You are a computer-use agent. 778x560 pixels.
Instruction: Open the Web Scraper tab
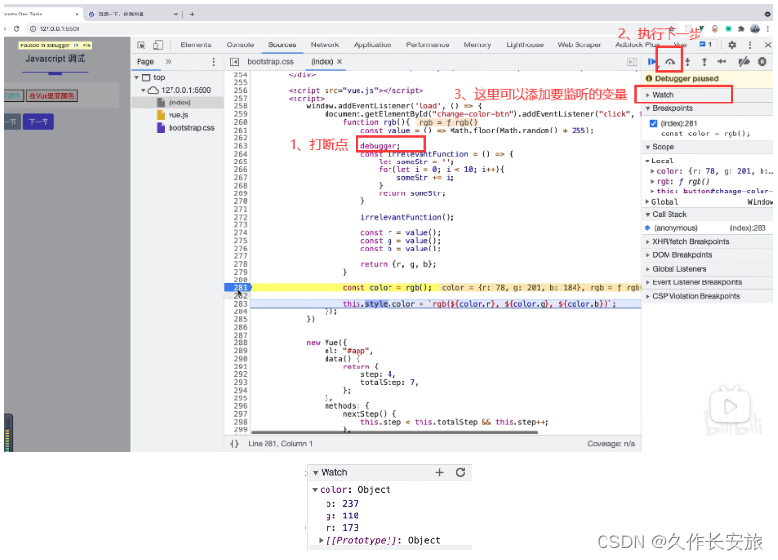[x=579, y=45]
